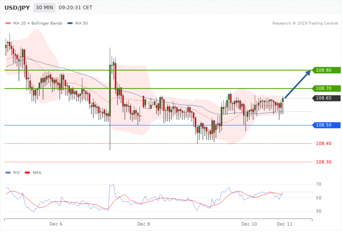Click the RSI 50 level label

pyautogui.click(x=318, y=198)
